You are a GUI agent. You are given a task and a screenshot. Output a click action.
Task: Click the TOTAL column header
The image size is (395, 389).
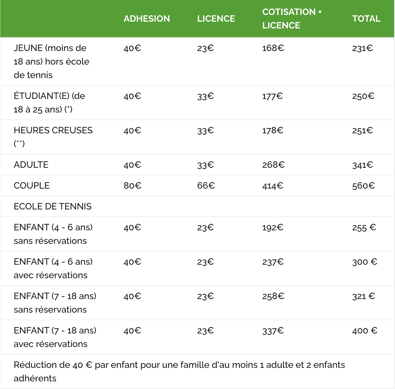click(x=366, y=19)
